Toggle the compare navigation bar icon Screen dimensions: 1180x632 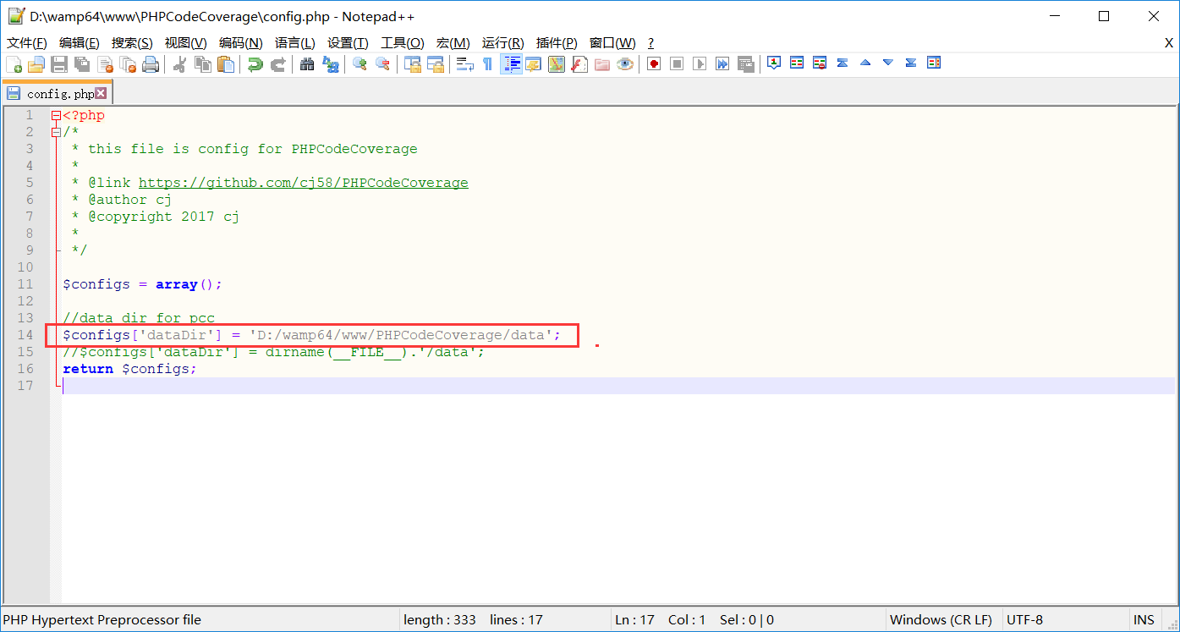pyautogui.click(x=934, y=63)
